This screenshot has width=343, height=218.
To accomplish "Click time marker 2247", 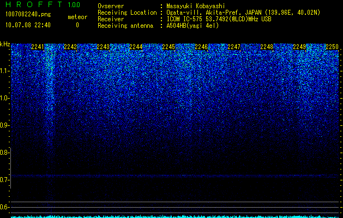I will (234, 47).
